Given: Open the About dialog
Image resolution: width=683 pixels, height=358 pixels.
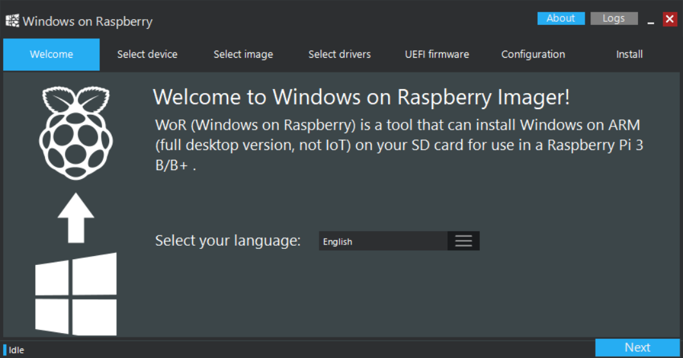Looking at the screenshot, I should pos(561,18).
